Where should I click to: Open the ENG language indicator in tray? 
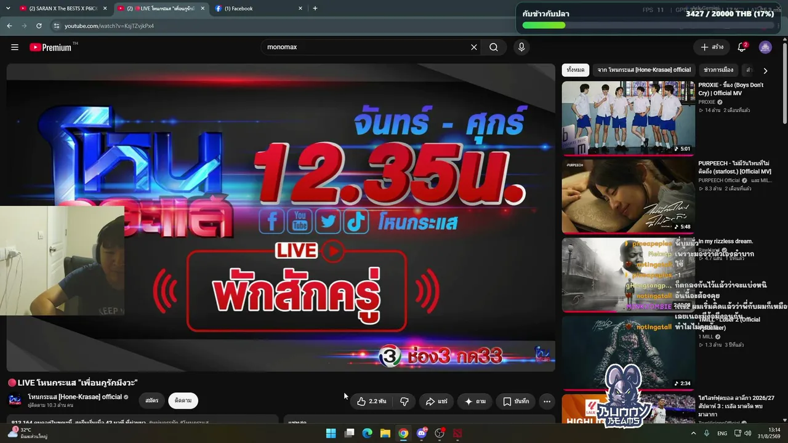coord(722,433)
